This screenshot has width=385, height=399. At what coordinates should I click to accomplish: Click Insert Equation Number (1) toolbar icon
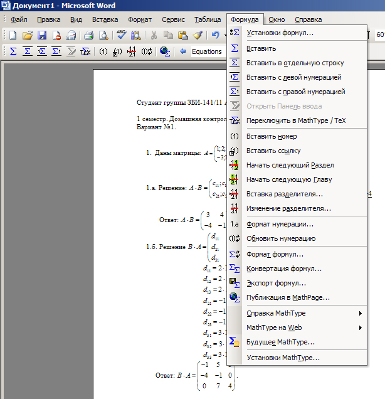click(x=103, y=51)
